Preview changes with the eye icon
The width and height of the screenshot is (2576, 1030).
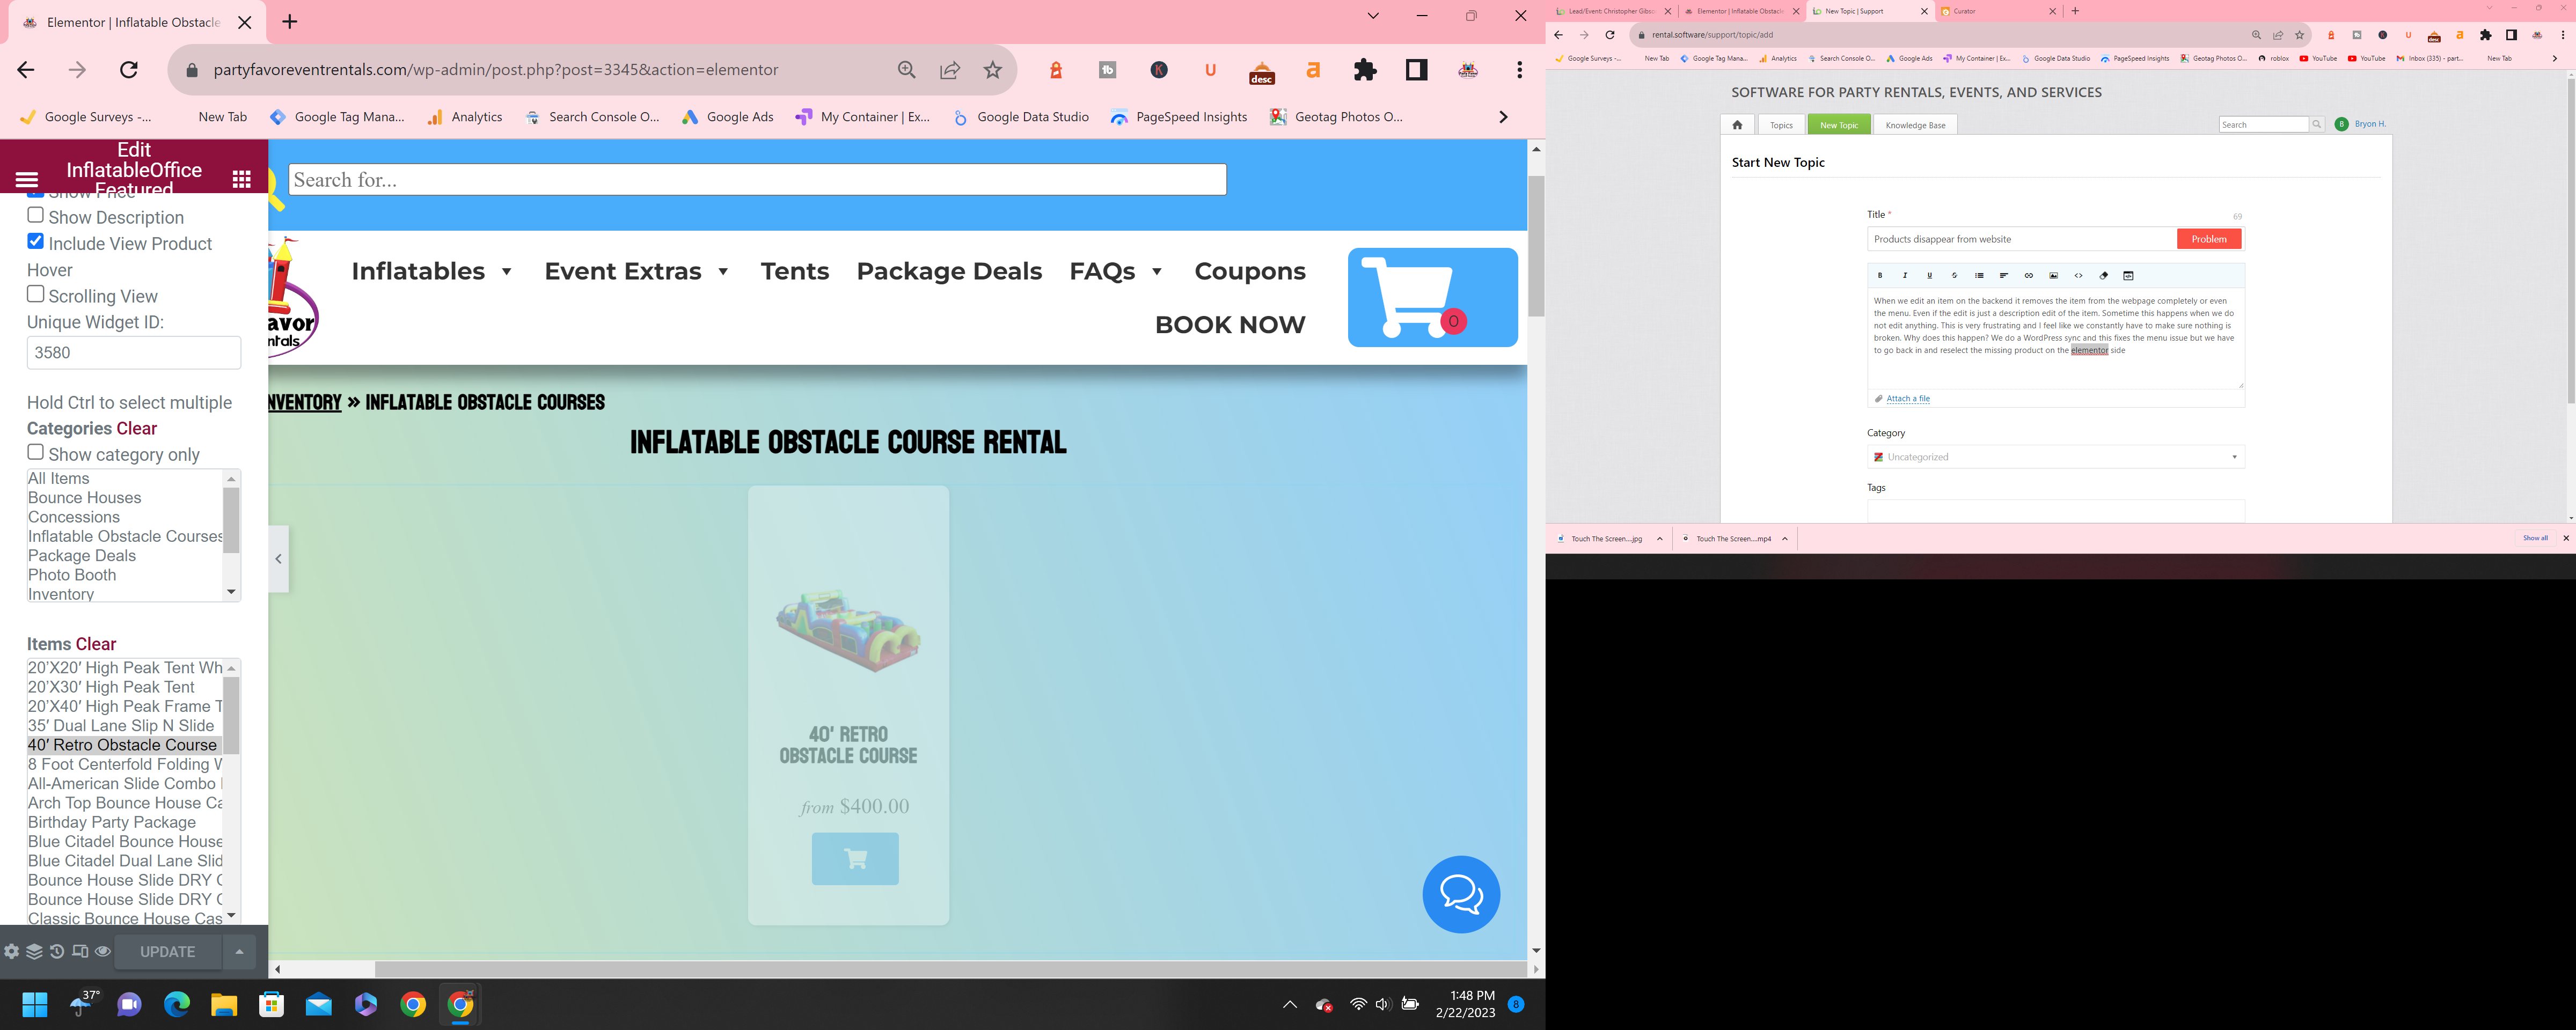[103, 952]
